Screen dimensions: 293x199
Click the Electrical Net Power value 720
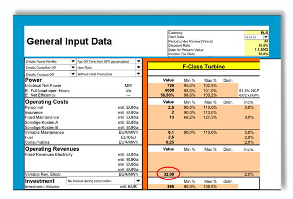170,85
